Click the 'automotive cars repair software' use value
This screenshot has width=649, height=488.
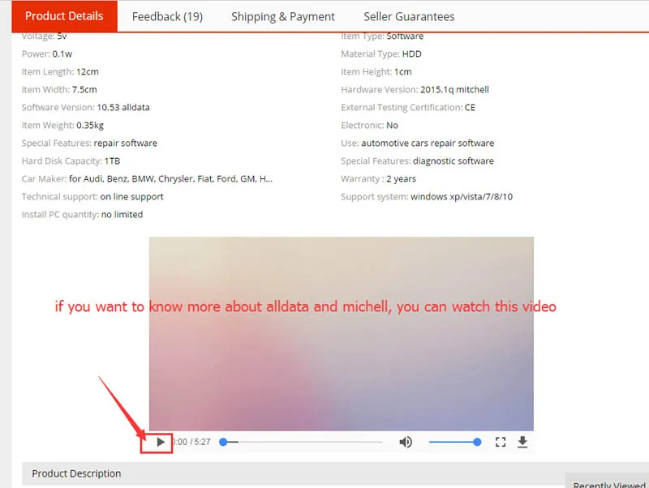pyautogui.click(x=428, y=143)
